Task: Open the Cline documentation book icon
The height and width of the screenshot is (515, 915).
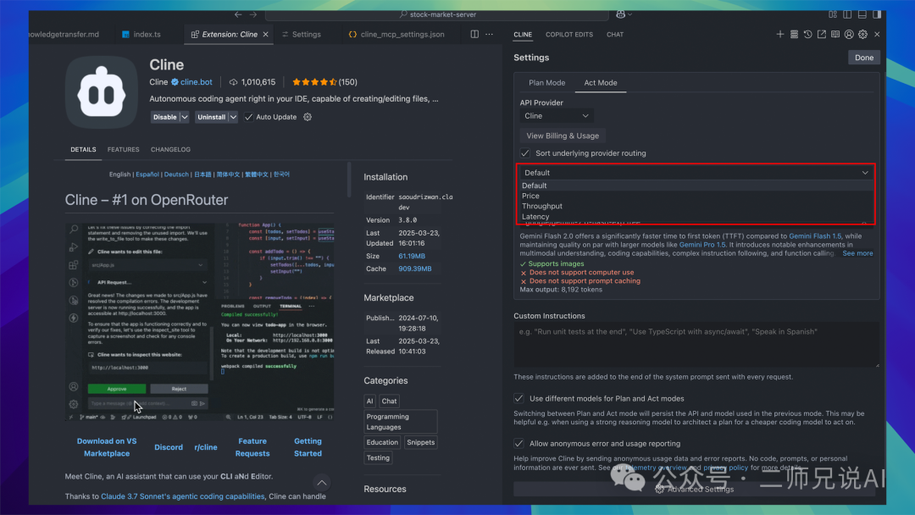Action: (x=835, y=35)
